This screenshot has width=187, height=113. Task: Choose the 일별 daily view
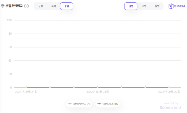pos(131,6)
